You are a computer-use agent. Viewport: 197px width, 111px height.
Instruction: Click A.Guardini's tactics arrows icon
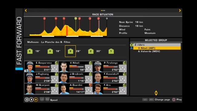coord(89,90)
